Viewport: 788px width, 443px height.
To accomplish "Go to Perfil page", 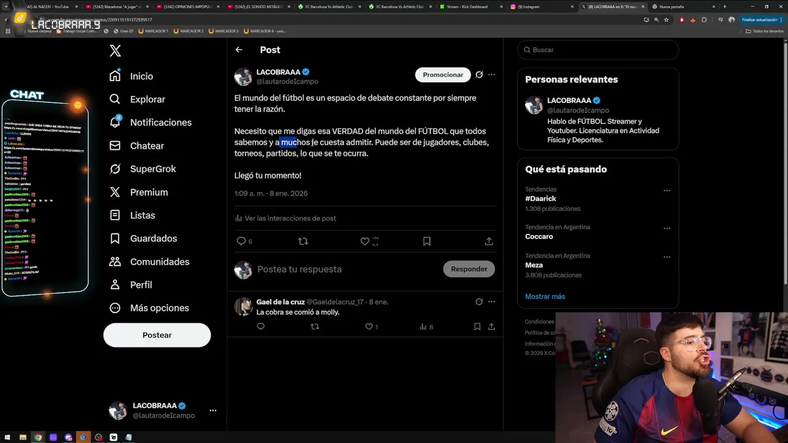I will (131, 285).
